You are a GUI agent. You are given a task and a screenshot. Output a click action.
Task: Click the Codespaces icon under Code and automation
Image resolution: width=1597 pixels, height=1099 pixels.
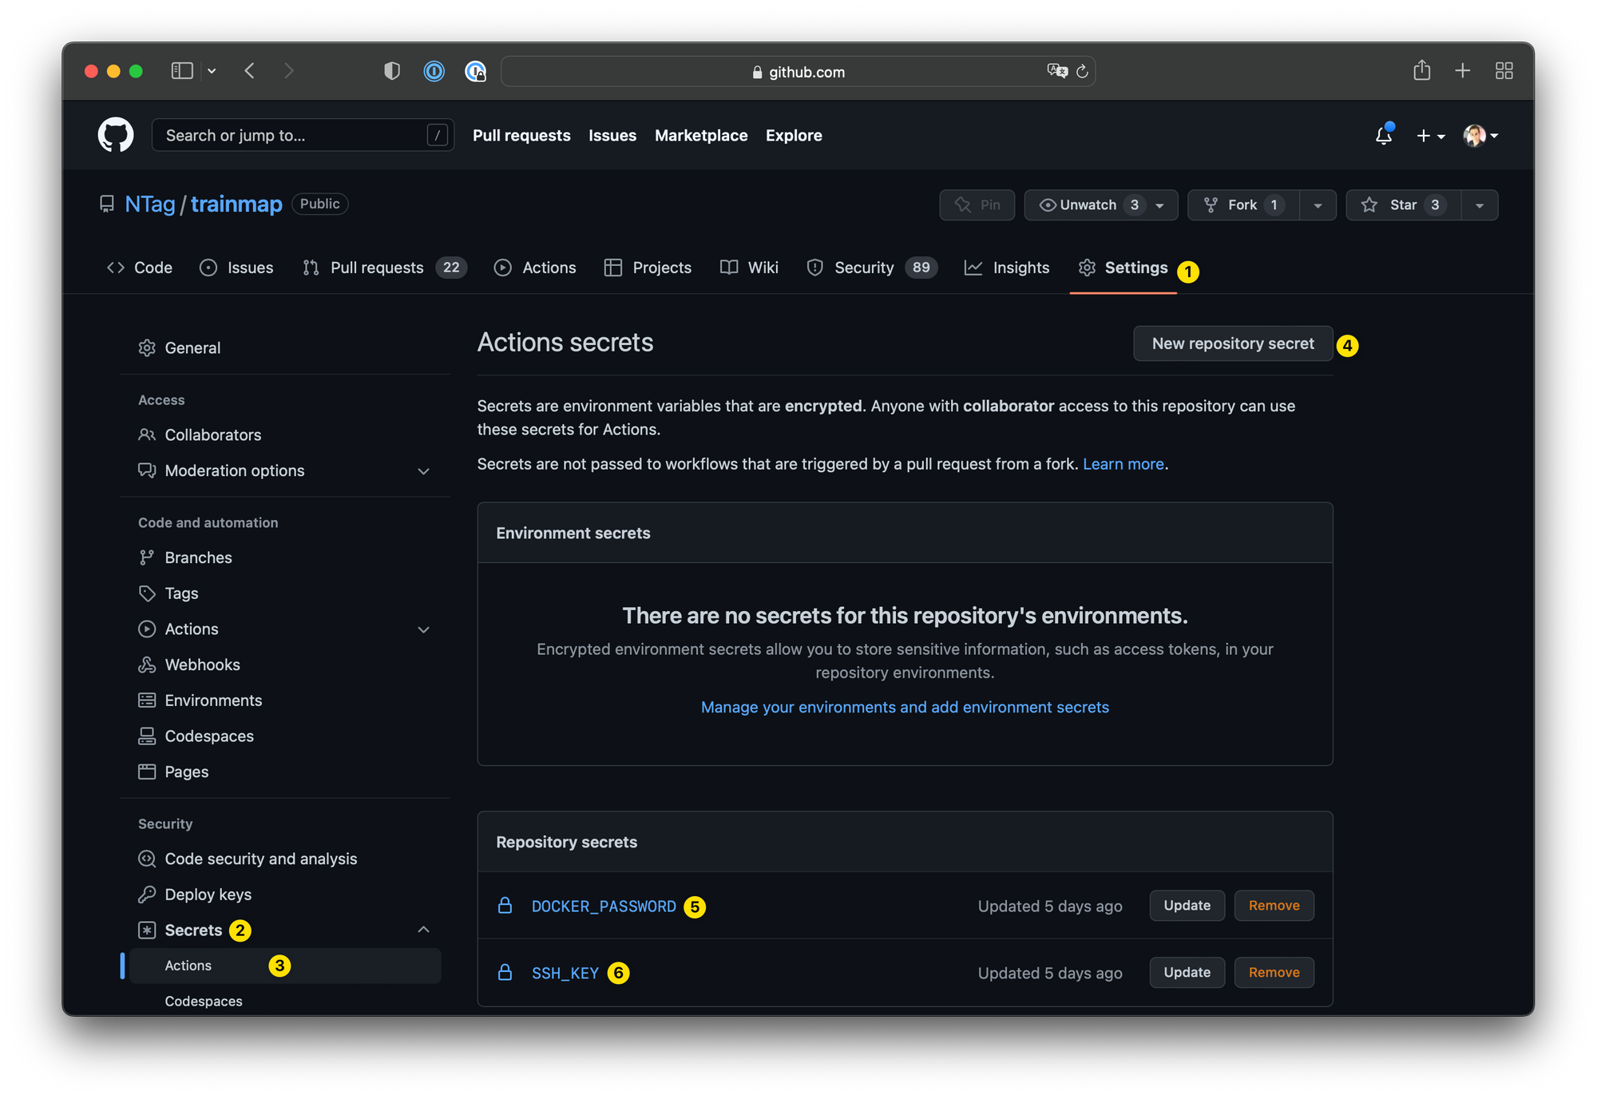[x=147, y=736]
